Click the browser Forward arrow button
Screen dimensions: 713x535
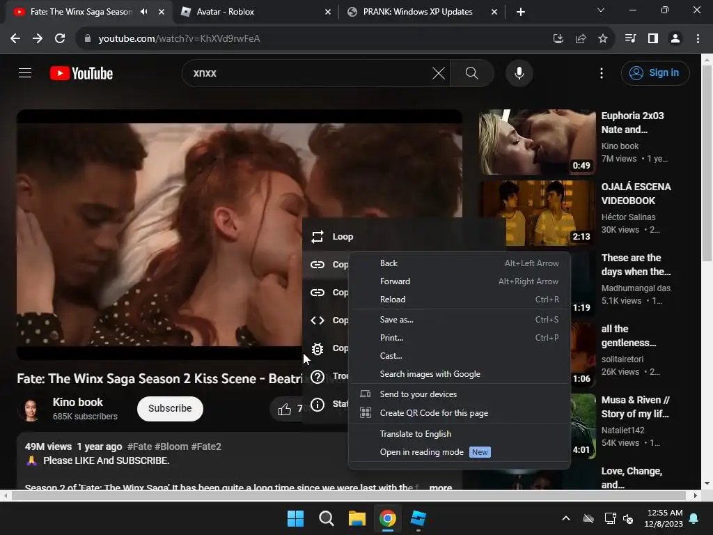tap(38, 39)
